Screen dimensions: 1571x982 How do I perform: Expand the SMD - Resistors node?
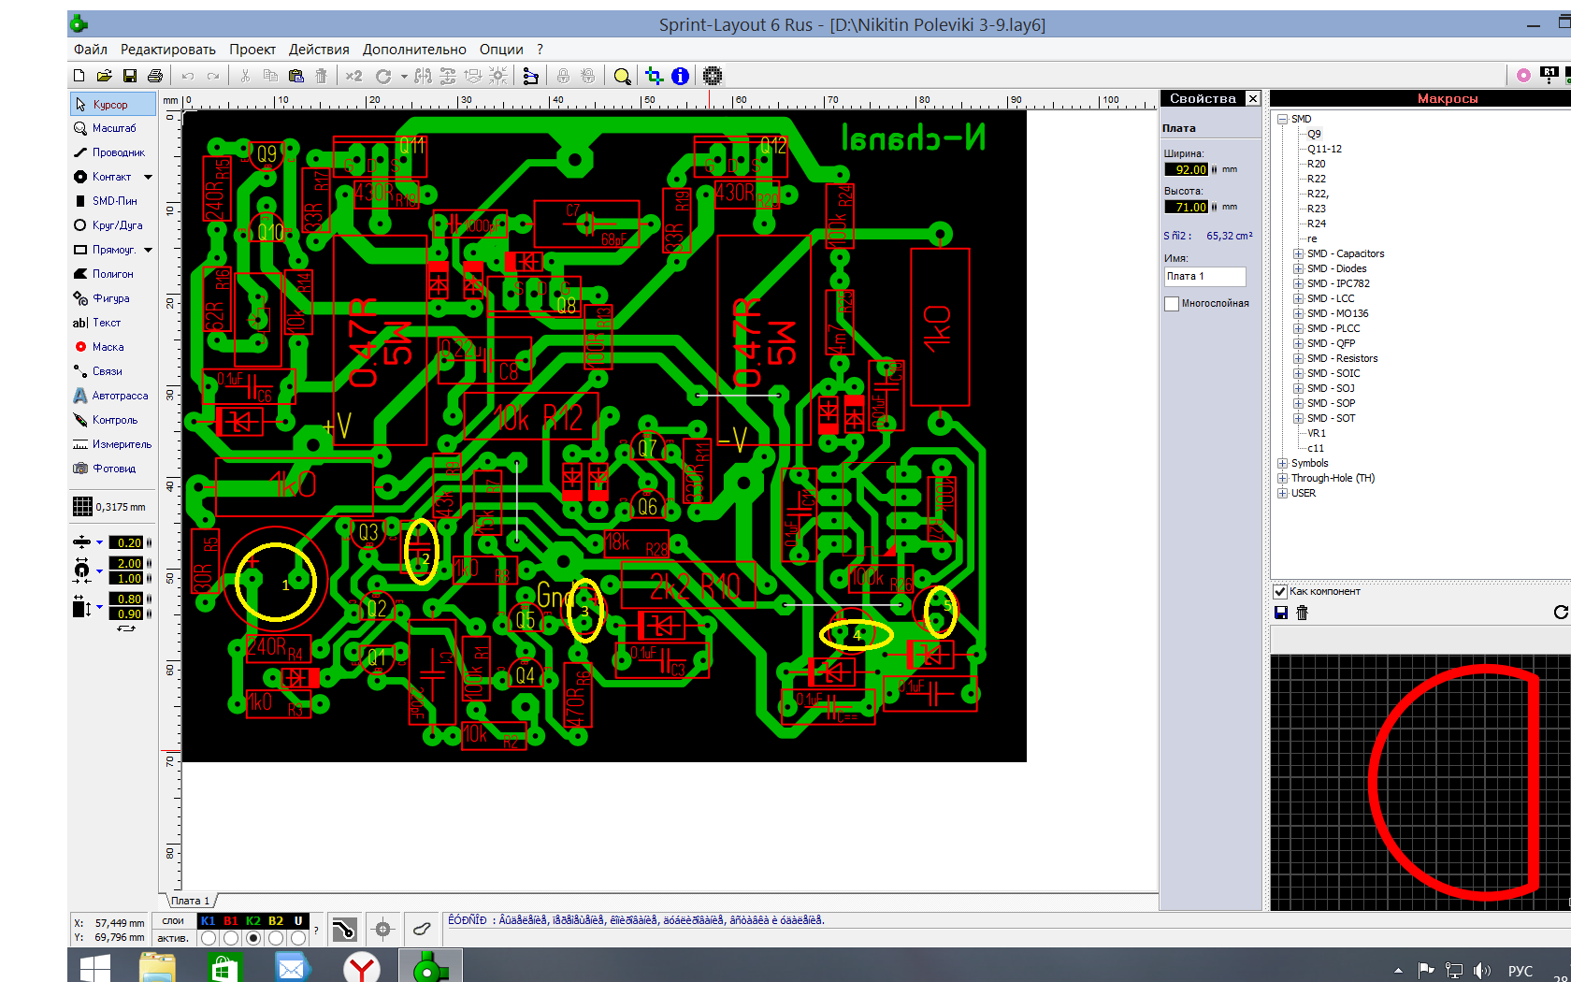1299,358
